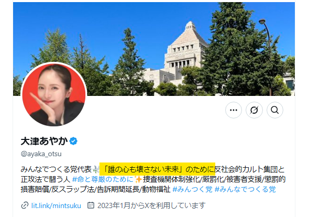Screen dimensions: 309x217
Task: Open hashtag #みんつく党
Action: tap(192, 189)
